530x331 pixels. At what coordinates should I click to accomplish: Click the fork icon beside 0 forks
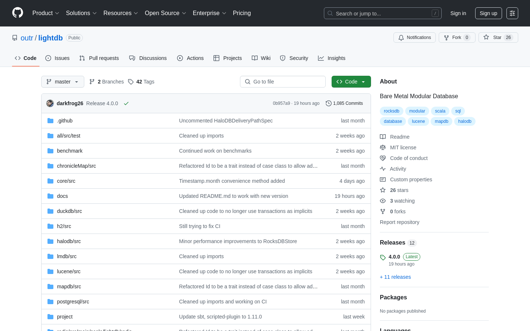click(x=383, y=211)
